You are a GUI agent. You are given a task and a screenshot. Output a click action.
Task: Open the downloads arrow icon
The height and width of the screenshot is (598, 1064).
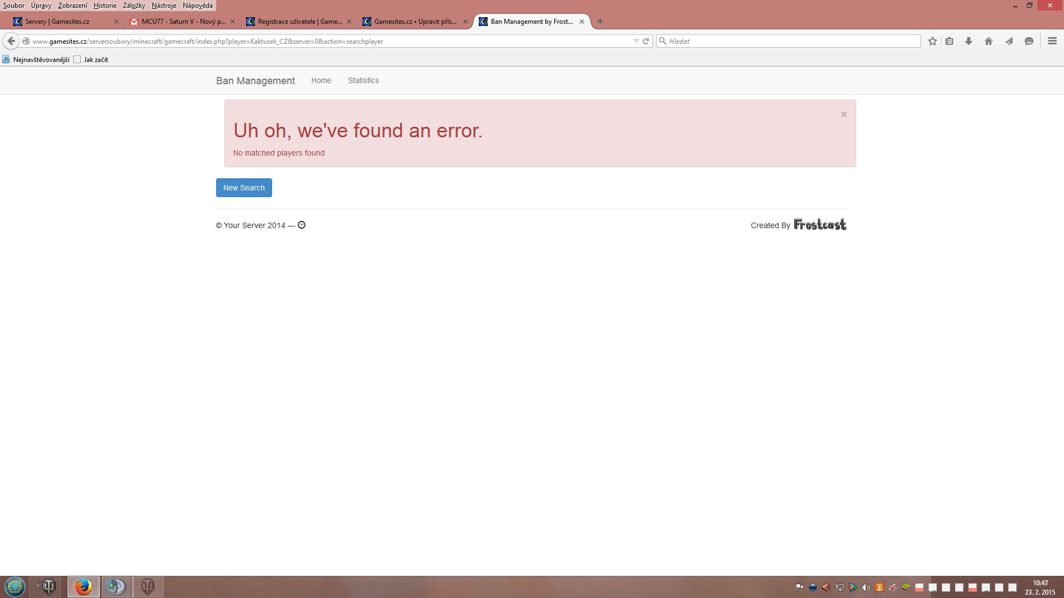pyautogui.click(x=969, y=41)
